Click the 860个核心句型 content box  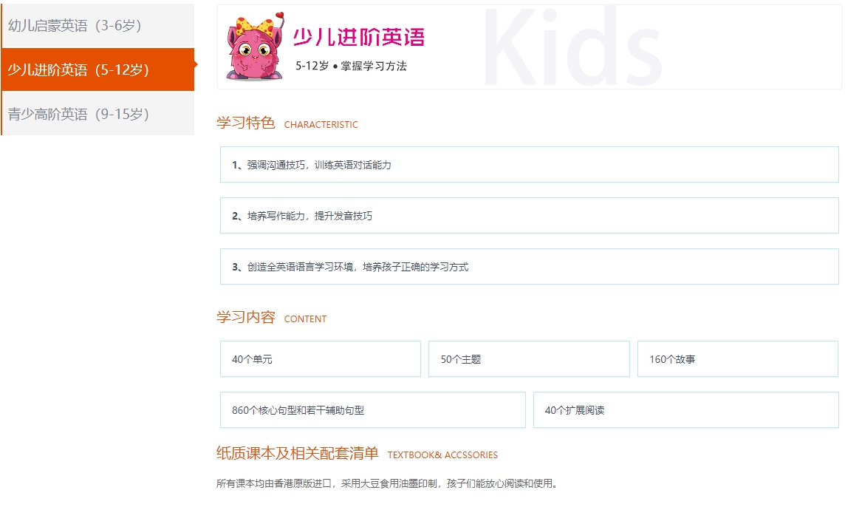click(x=372, y=409)
